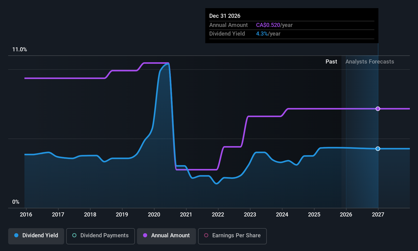The width and height of the screenshot is (418, 251).
Task: Click the CA$0.520 annual amount value
Action: pyautogui.click(x=268, y=25)
